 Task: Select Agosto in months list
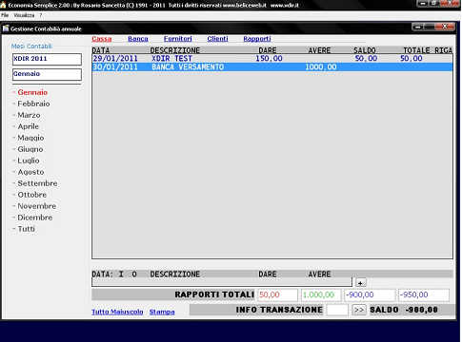(30, 172)
